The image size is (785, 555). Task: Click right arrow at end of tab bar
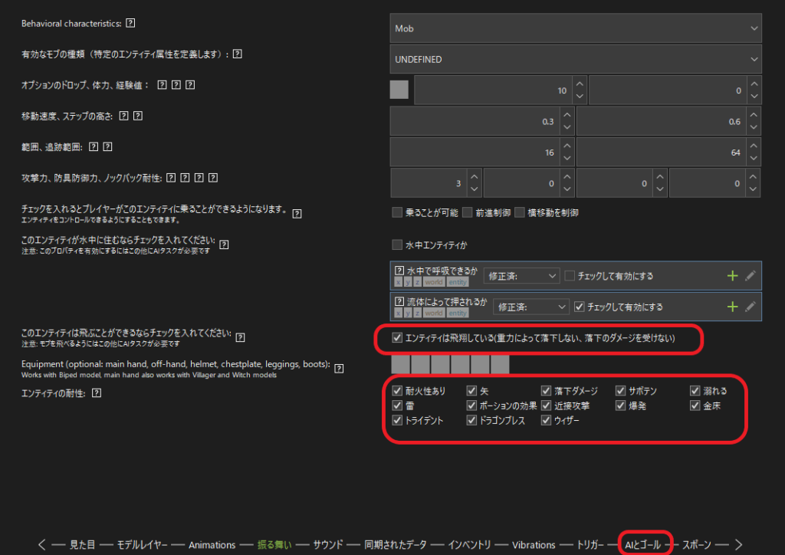tap(738, 544)
